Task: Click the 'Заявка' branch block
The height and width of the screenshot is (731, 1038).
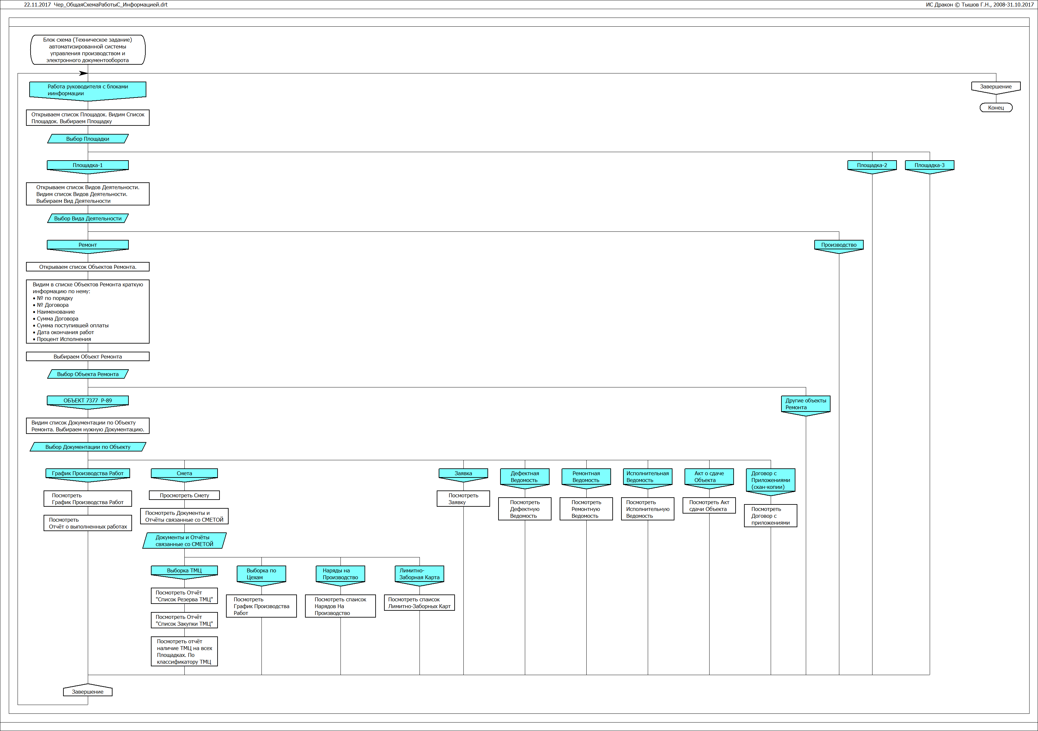Action: point(463,474)
